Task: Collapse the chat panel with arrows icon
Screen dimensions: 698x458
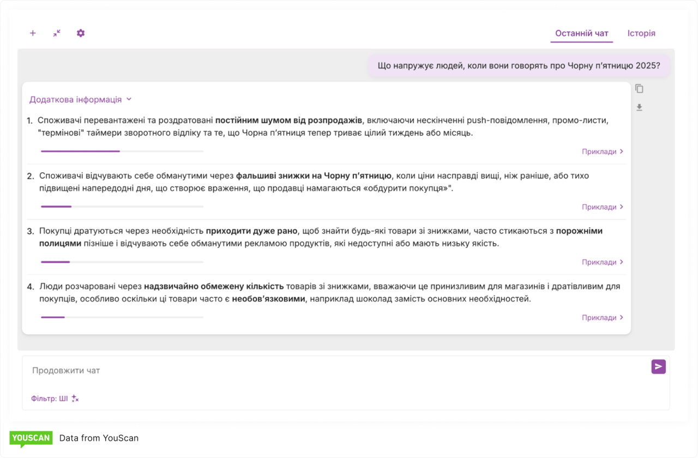Action: coord(57,33)
